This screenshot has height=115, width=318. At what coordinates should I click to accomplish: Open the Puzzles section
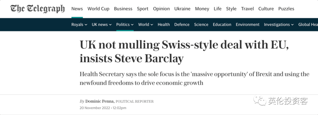pyautogui.click(x=286, y=9)
